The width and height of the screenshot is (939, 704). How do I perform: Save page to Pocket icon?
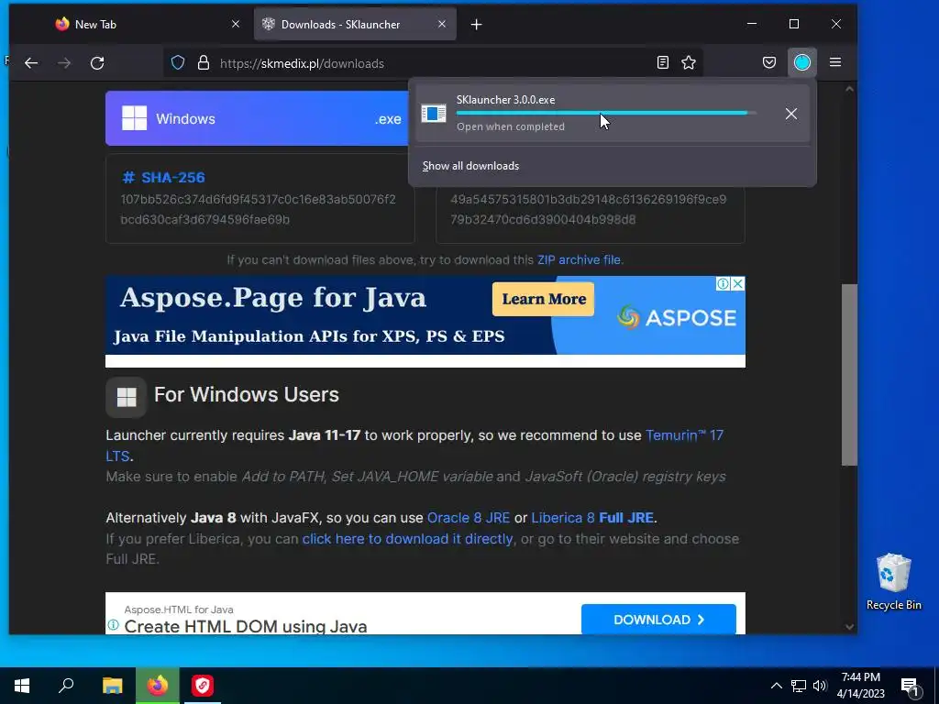769,63
